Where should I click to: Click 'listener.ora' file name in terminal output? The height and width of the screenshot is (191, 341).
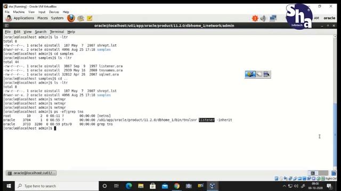(111, 66)
